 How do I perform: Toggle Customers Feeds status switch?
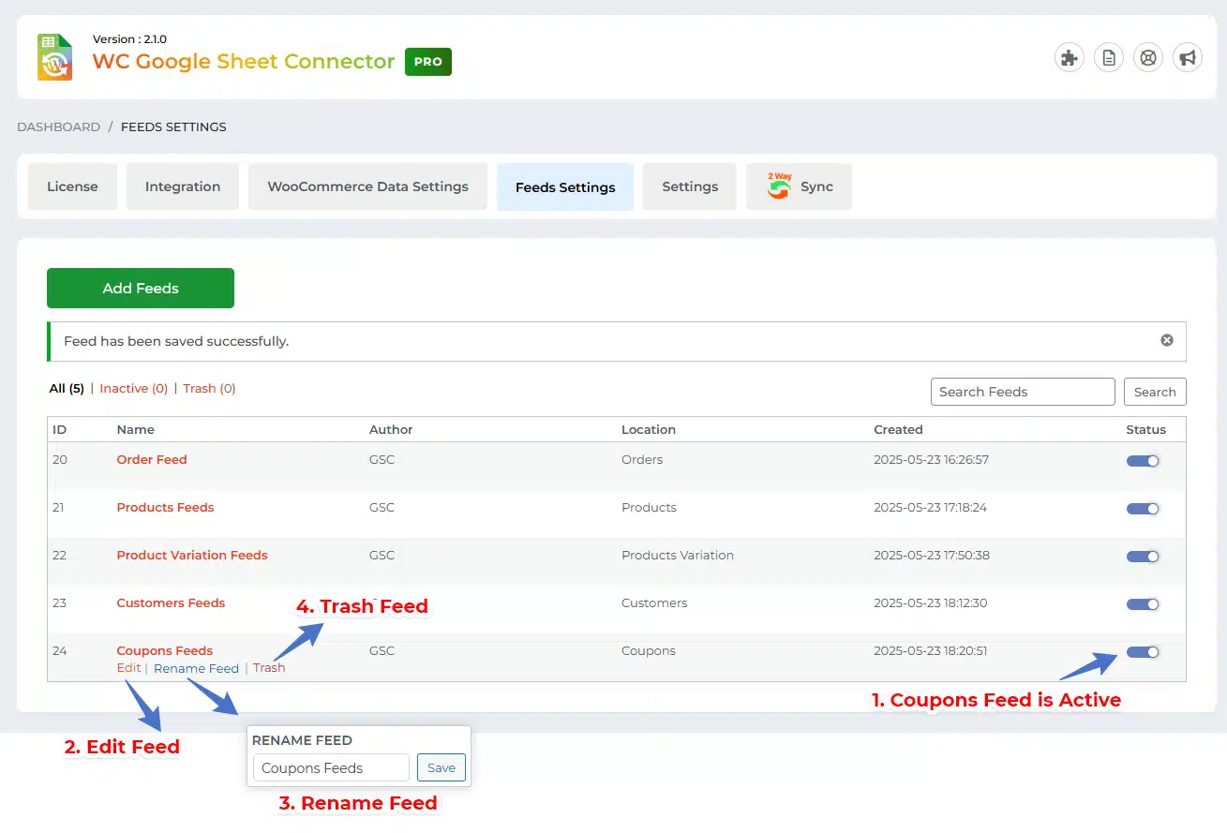1143,604
